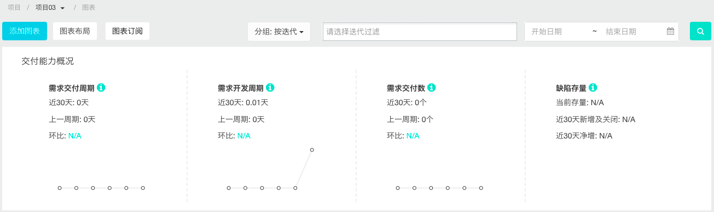
Task: Open 图表订阅 button
Action: [x=127, y=31]
